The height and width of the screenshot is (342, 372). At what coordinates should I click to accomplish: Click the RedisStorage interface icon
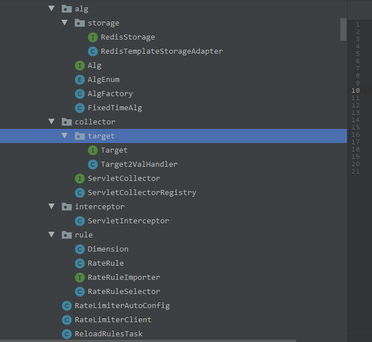[x=92, y=37]
